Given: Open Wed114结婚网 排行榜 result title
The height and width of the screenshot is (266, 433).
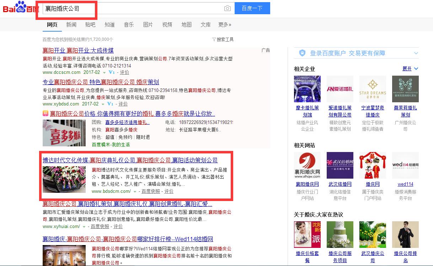Looking at the screenshot, I should point(128,239).
